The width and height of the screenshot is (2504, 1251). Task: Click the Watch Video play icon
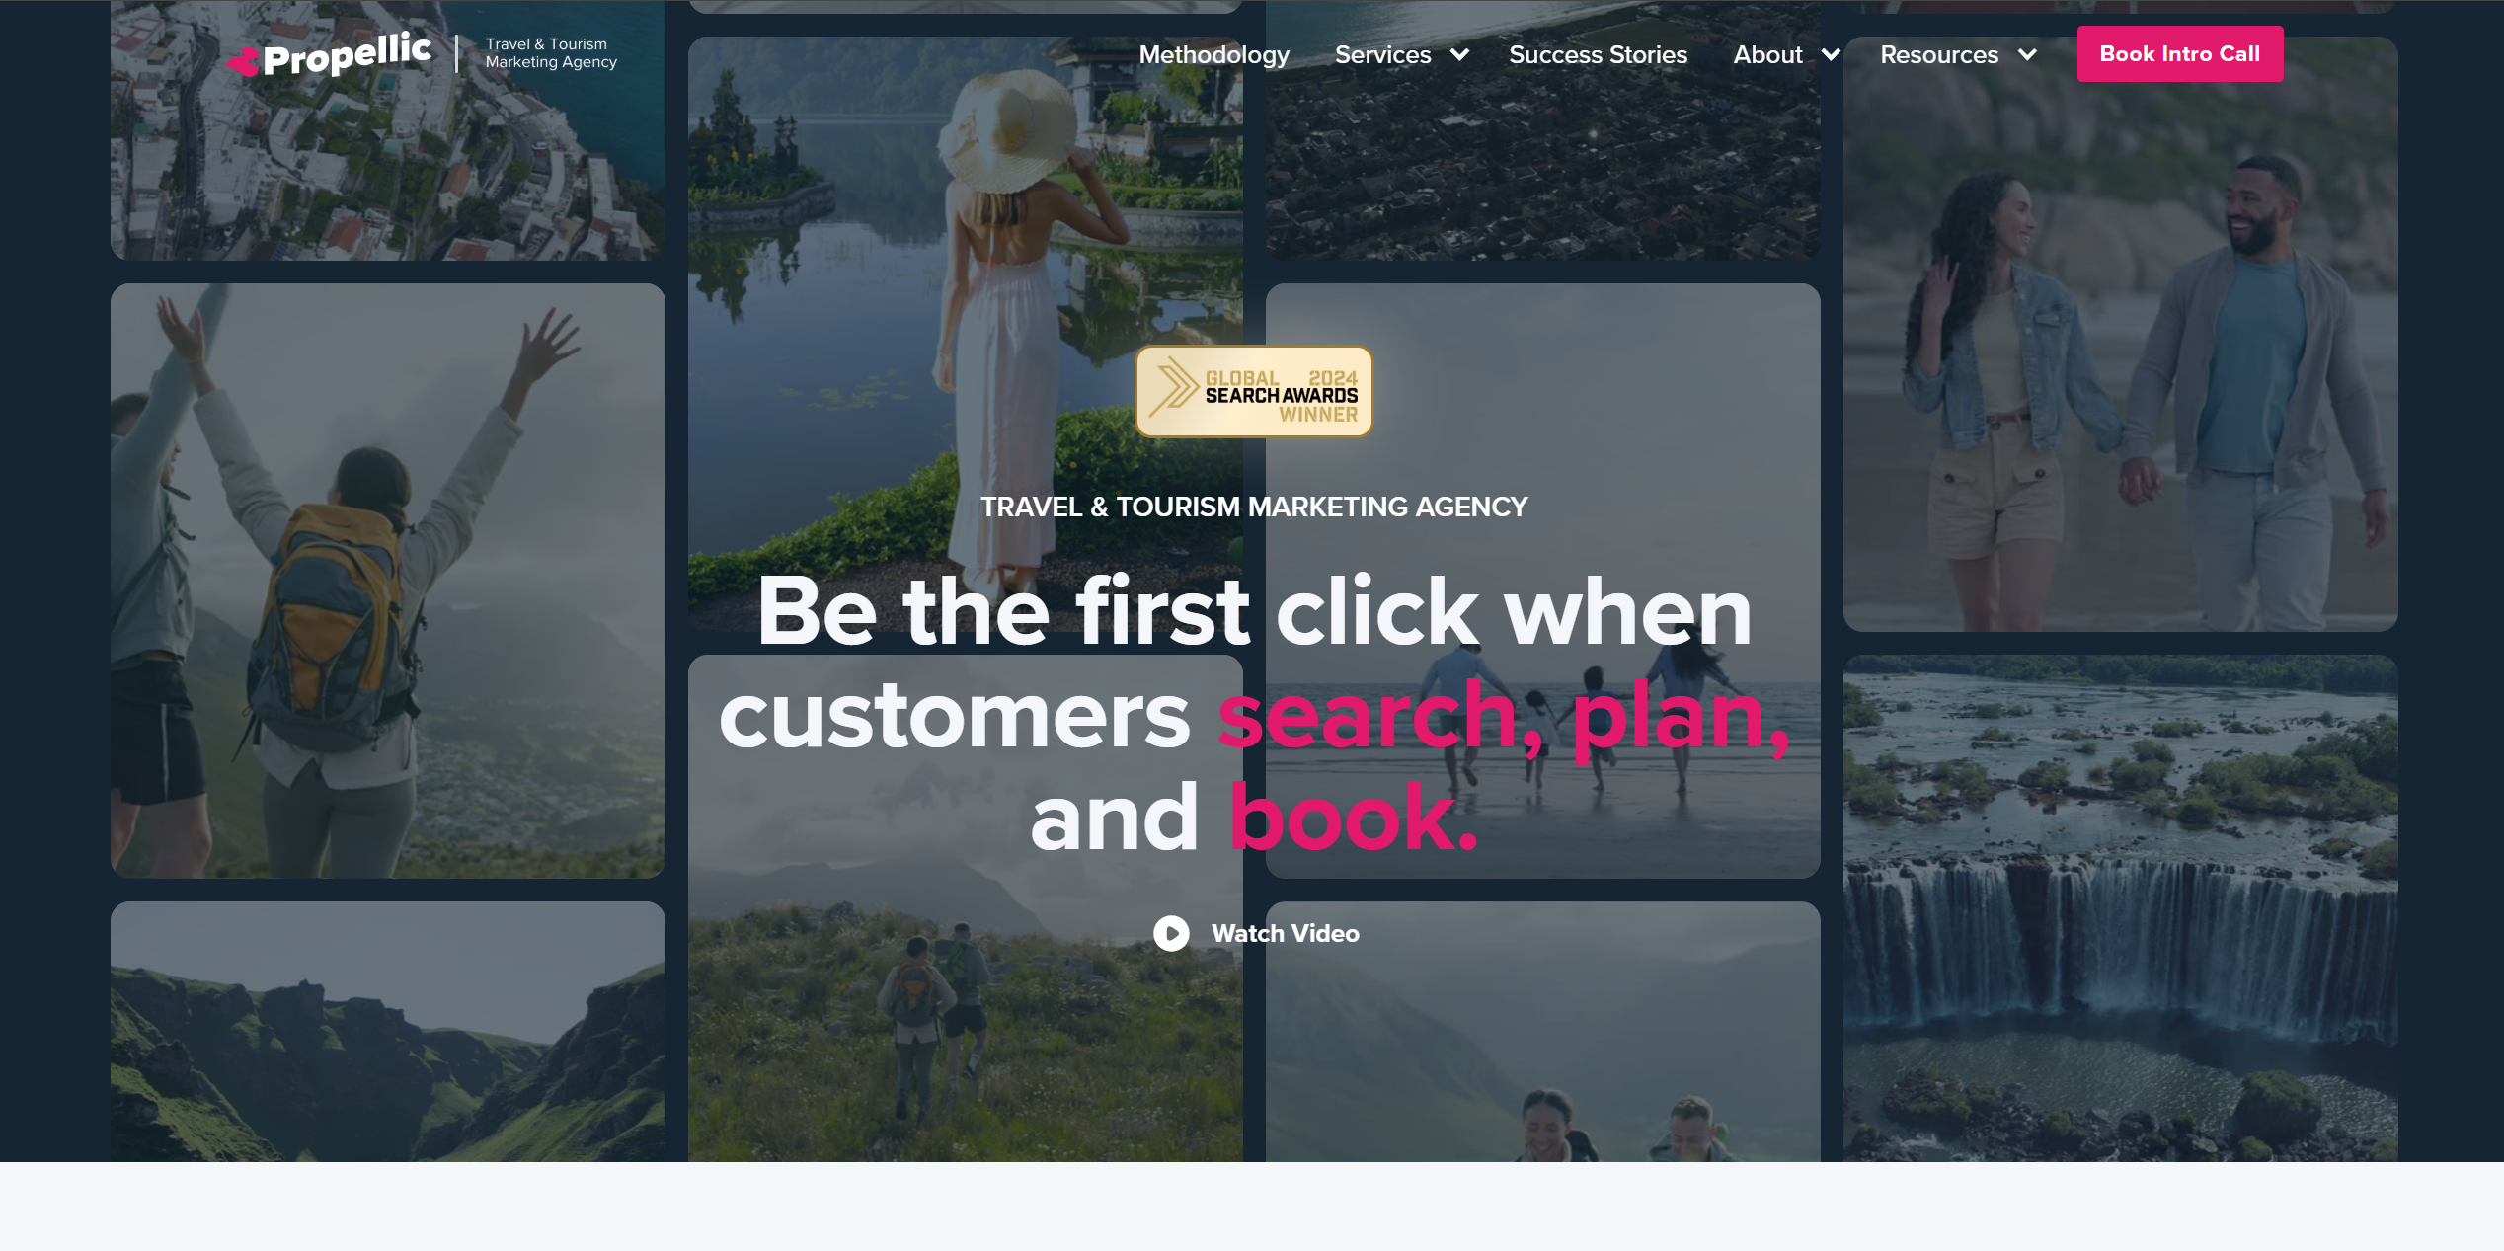(x=1171, y=933)
